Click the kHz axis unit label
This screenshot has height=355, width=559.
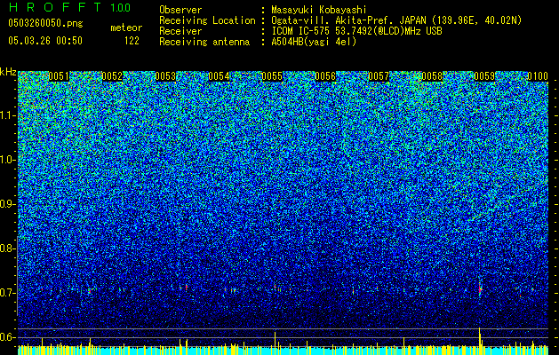[x=8, y=72]
